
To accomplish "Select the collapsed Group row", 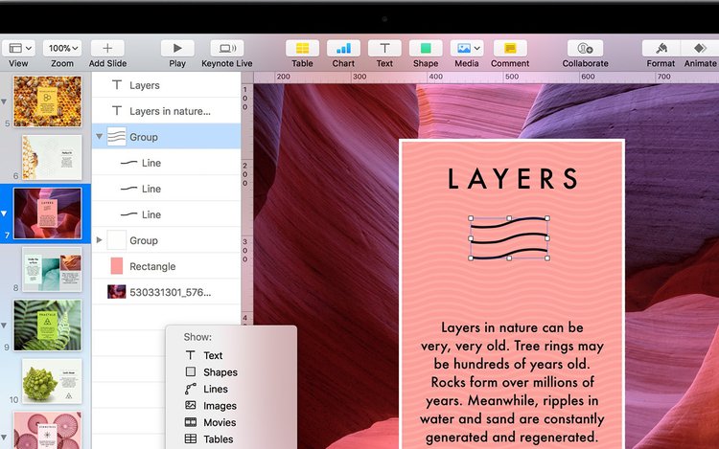I will (167, 240).
